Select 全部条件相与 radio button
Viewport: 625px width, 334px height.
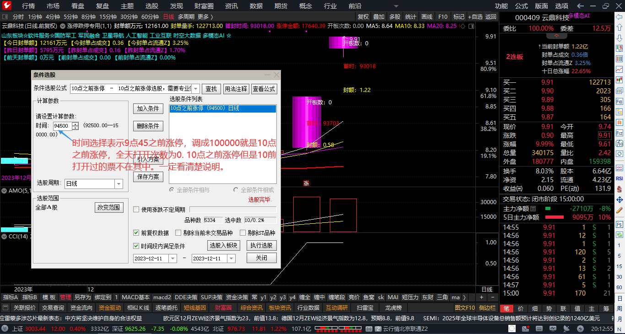tap(172, 190)
